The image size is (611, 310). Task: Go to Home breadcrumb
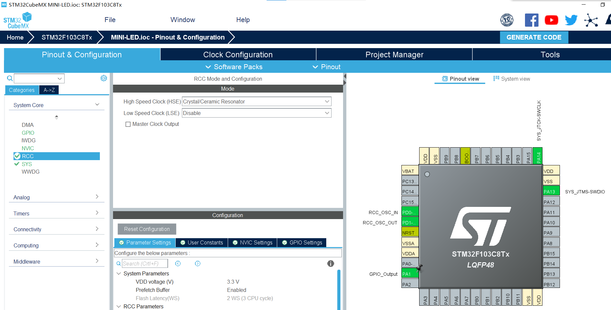(15, 37)
